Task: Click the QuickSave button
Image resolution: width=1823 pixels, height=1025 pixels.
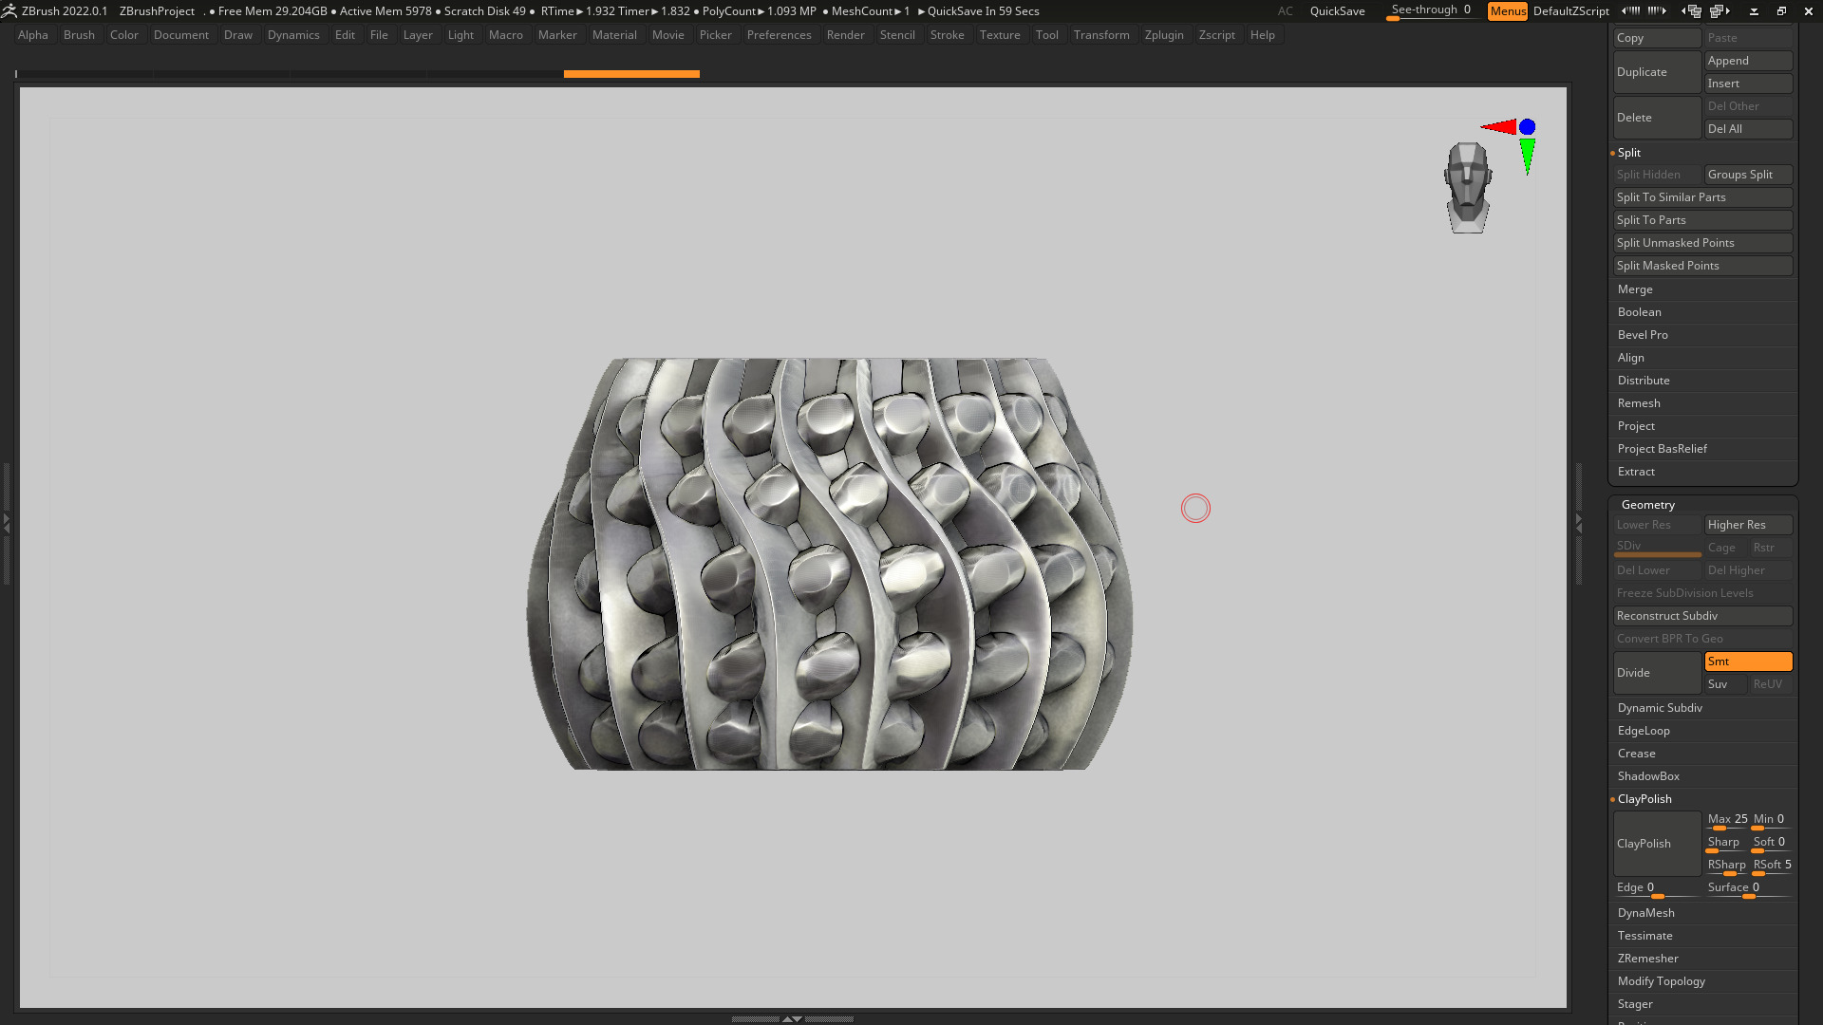Action: [1337, 11]
